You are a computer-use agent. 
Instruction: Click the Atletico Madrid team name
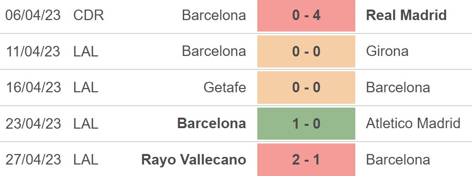(x=413, y=123)
